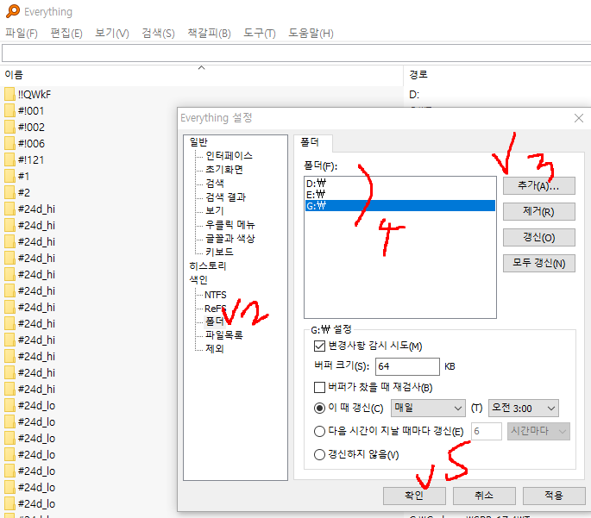Select 검색 결과 in settings tree
This screenshot has height=518, width=591.
(x=225, y=197)
